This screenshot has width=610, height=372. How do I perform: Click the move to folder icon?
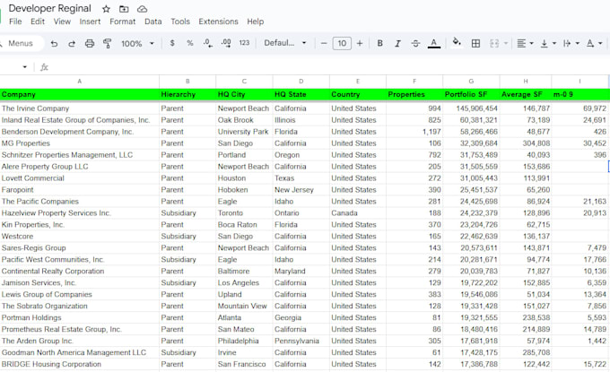pyautogui.click(x=124, y=9)
